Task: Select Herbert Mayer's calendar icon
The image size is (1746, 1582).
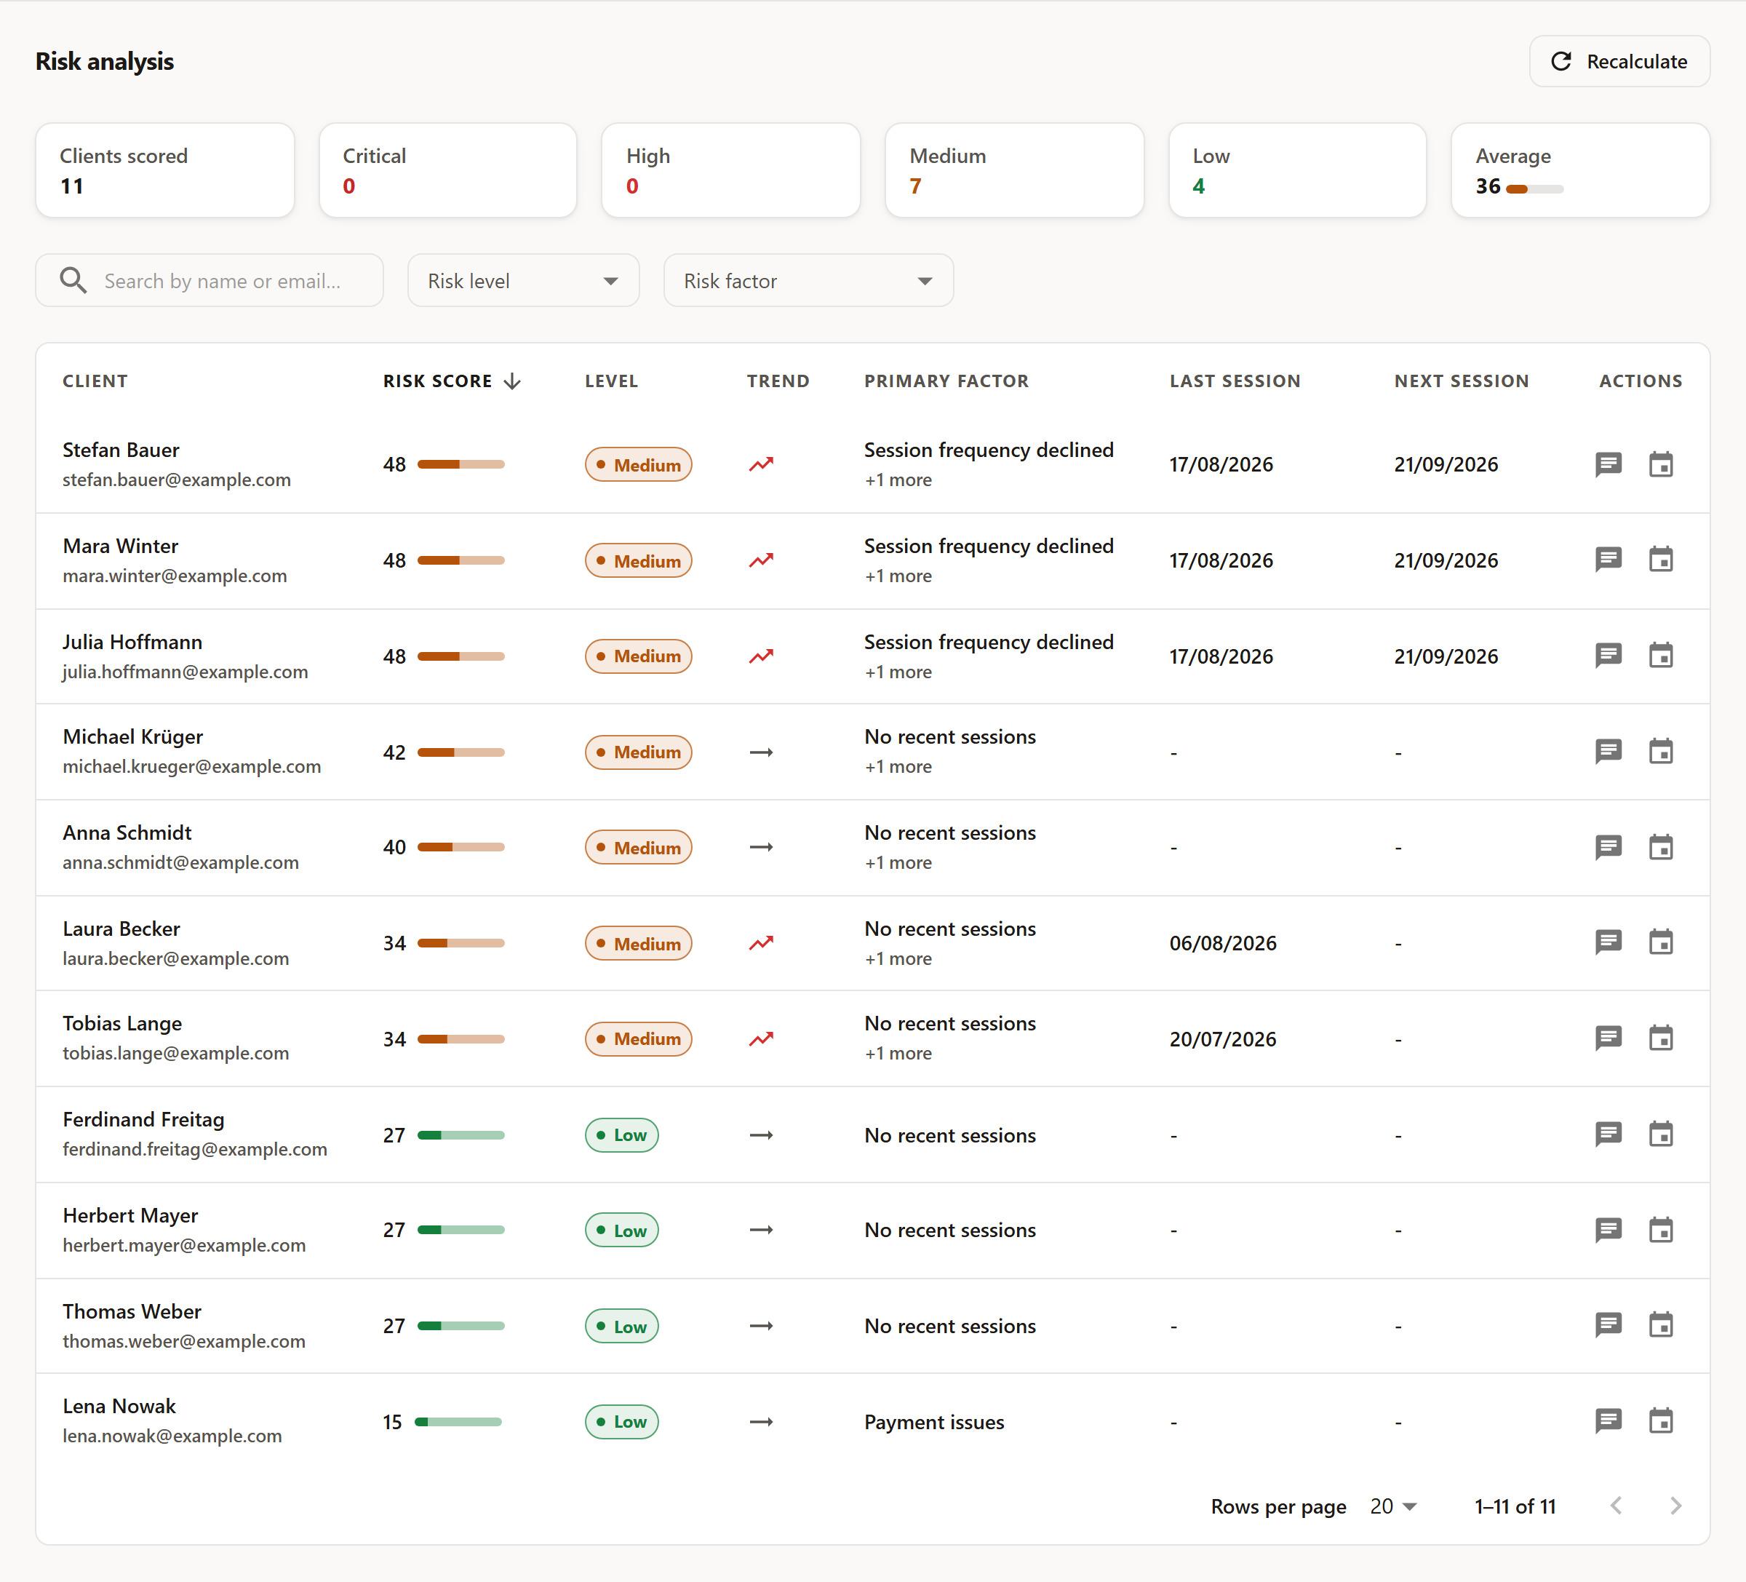Action: tap(1660, 1231)
